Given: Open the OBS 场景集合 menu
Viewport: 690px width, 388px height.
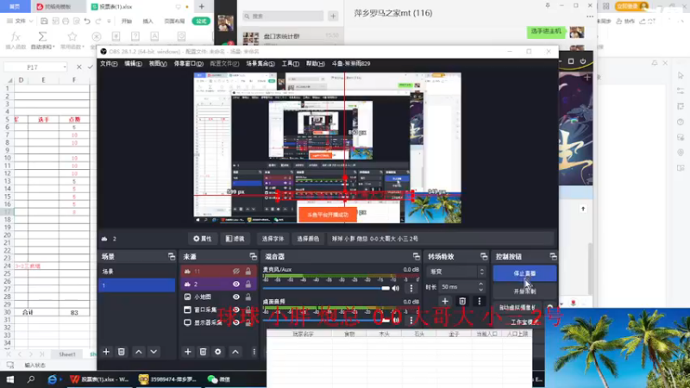Looking at the screenshot, I should coord(260,64).
